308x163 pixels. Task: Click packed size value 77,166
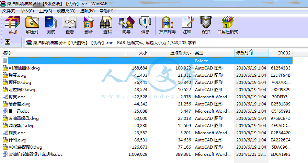pos(184,147)
